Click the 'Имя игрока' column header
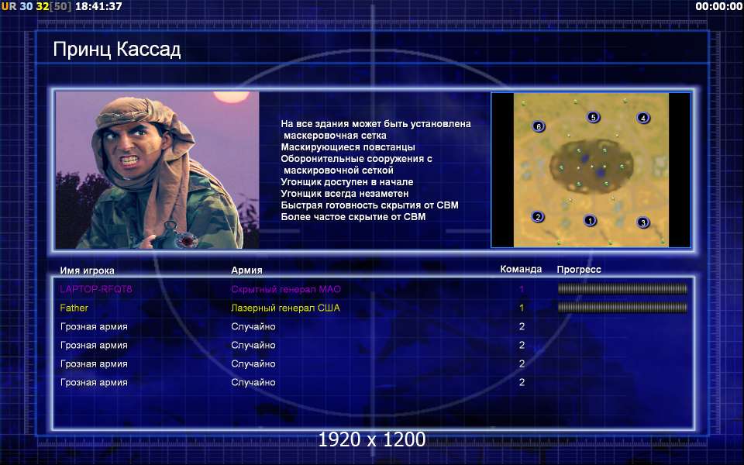 tap(88, 270)
